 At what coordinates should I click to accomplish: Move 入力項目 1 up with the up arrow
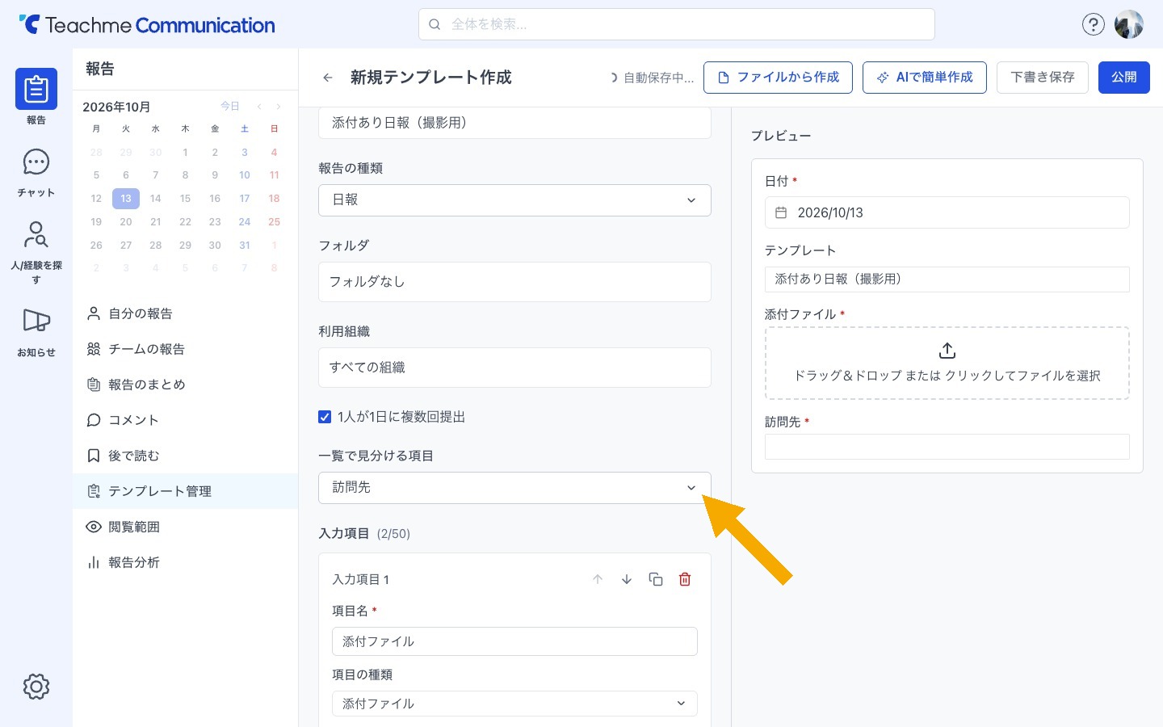(598, 579)
